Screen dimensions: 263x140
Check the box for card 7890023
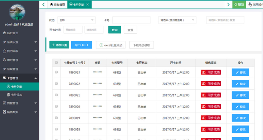[x=56, y=72]
